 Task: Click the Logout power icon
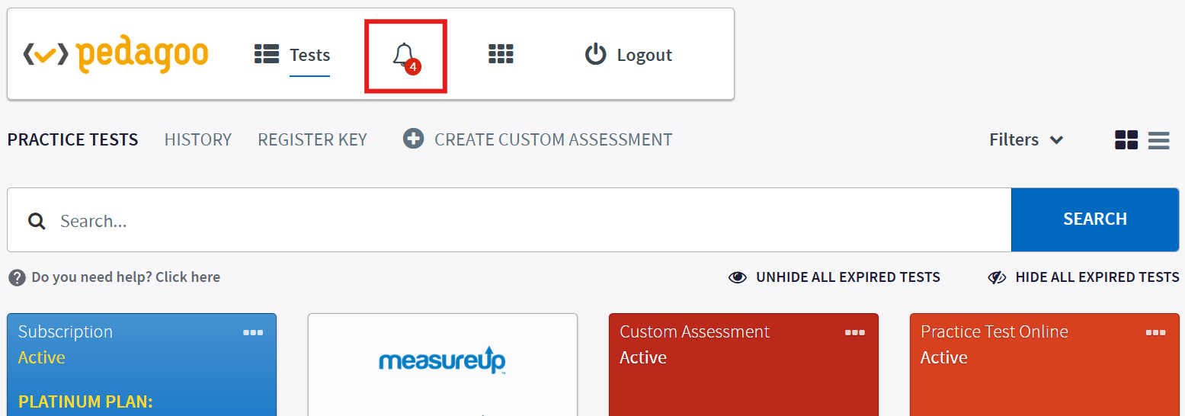595,55
